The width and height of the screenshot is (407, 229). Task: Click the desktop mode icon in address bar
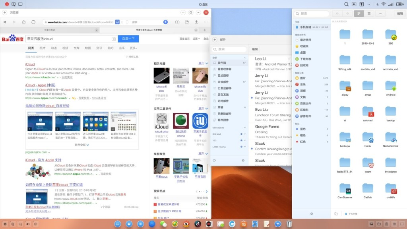tap(117, 22)
